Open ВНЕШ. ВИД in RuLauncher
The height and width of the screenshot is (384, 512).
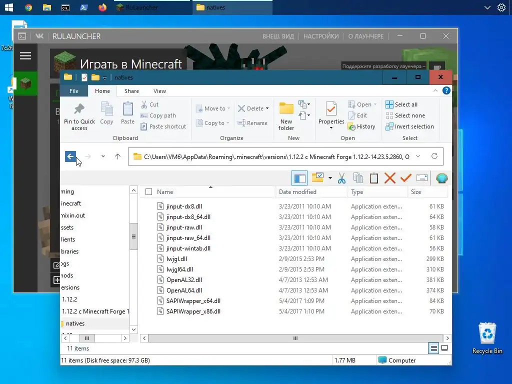click(278, 36)
